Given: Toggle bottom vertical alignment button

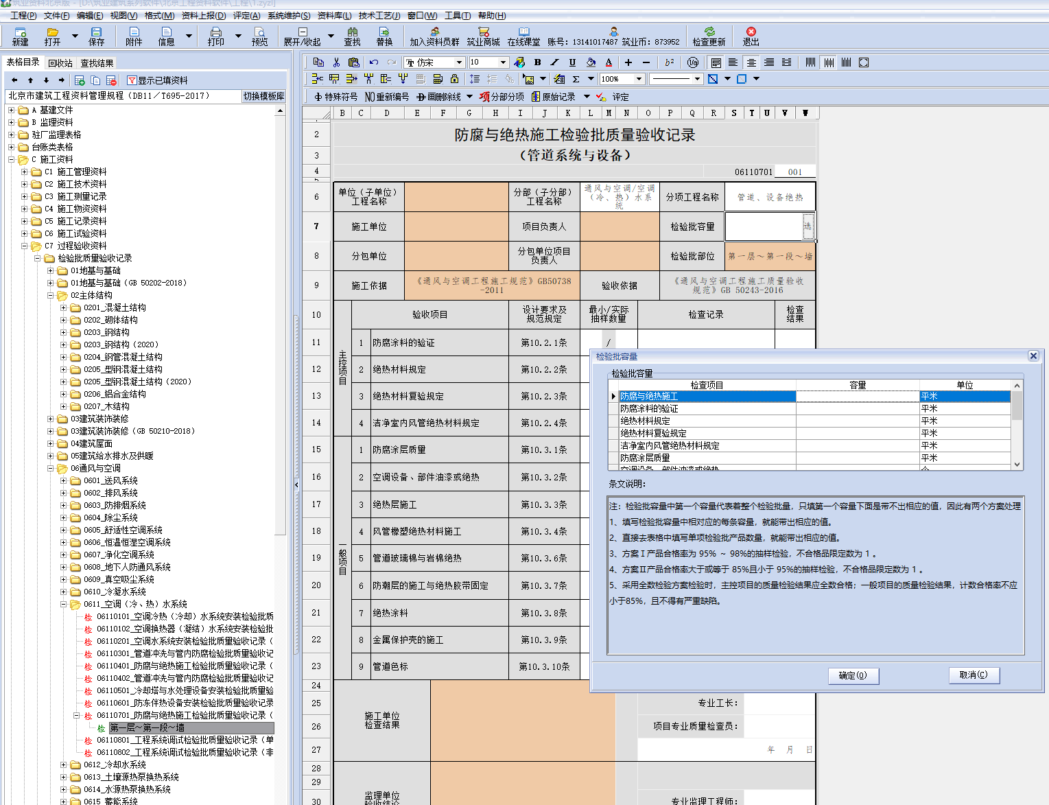Looking at the screenshot, I should click(x=847, y=62).
